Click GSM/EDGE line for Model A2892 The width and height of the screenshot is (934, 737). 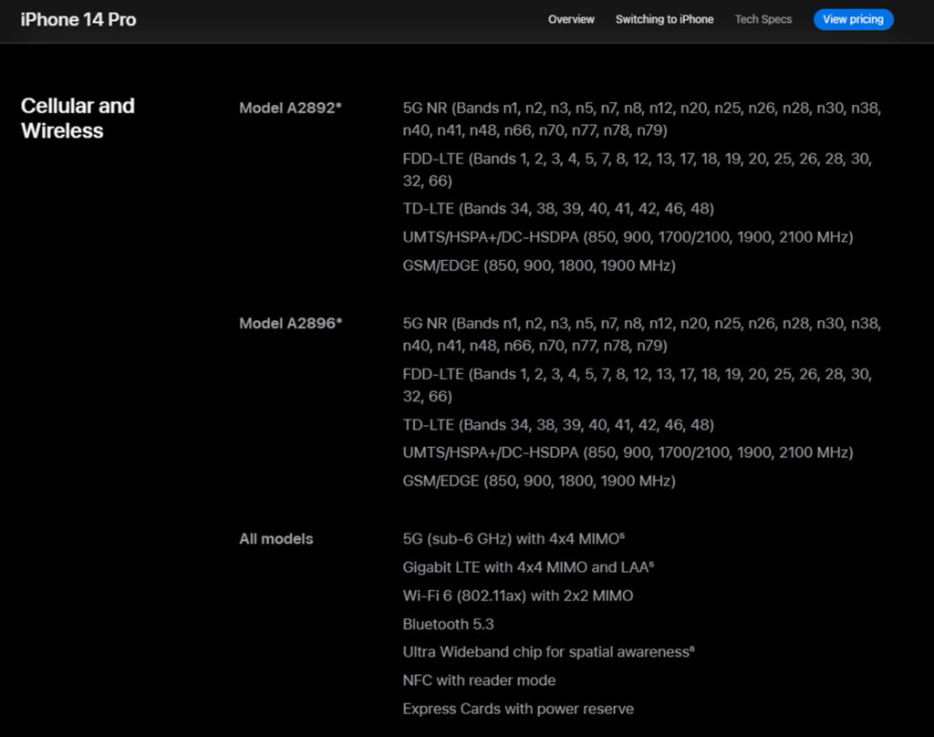click(x=539, y=265)
